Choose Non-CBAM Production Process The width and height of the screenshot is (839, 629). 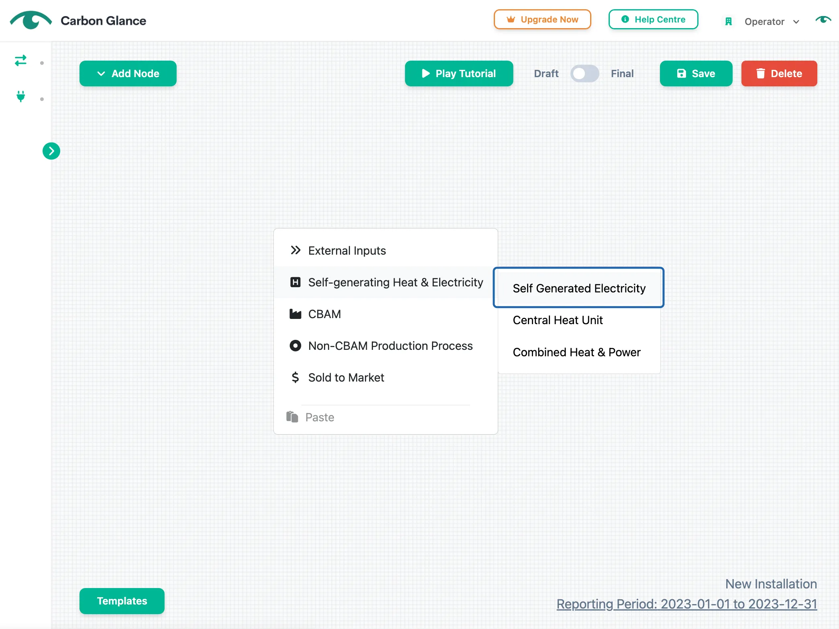[386, 346]
